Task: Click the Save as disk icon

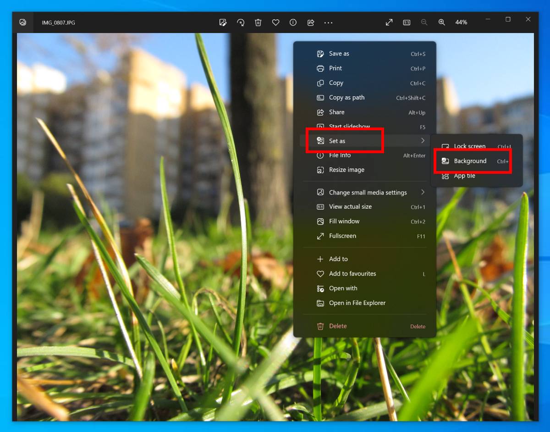Action: (x=320, y=54)
